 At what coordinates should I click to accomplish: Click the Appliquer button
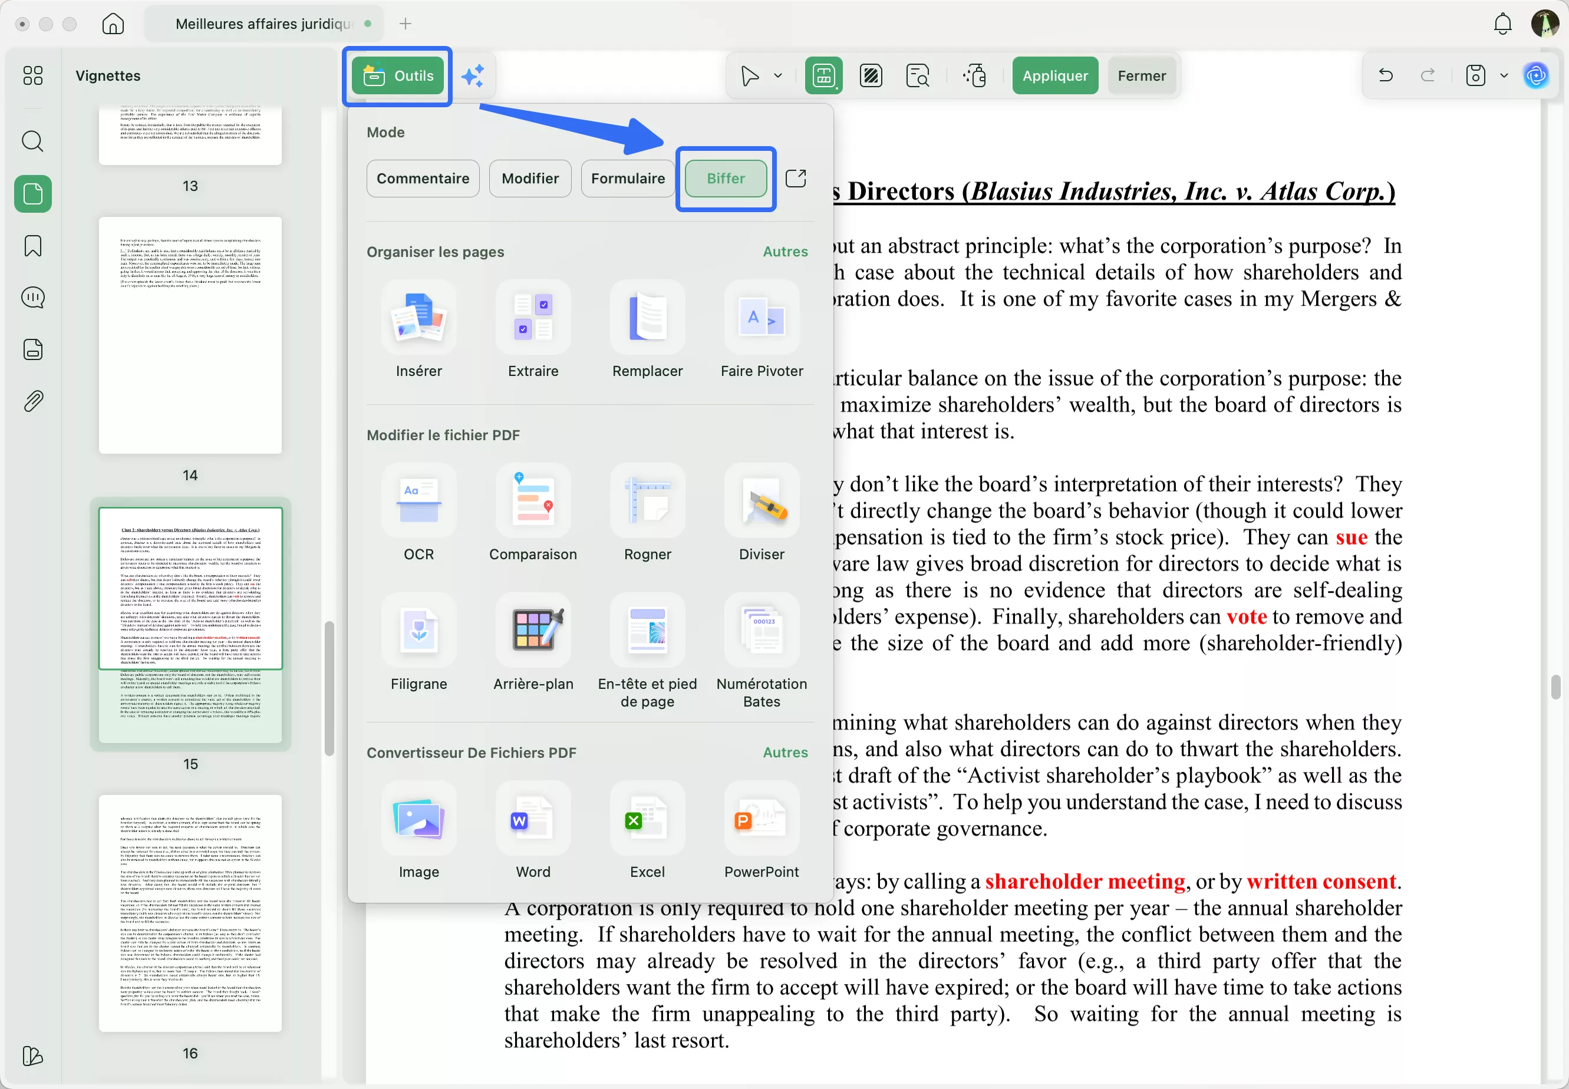[1054, 76]
